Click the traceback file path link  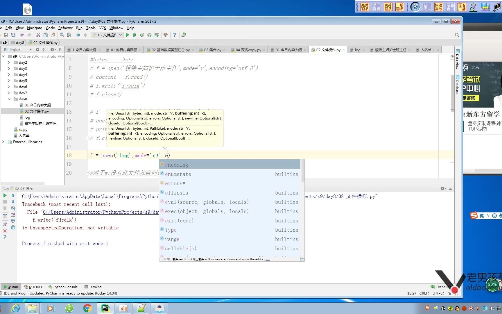point(101,212)
